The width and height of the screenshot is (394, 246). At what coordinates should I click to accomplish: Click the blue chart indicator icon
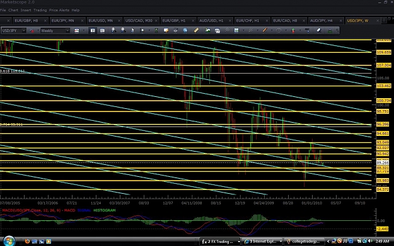(236, 30)
